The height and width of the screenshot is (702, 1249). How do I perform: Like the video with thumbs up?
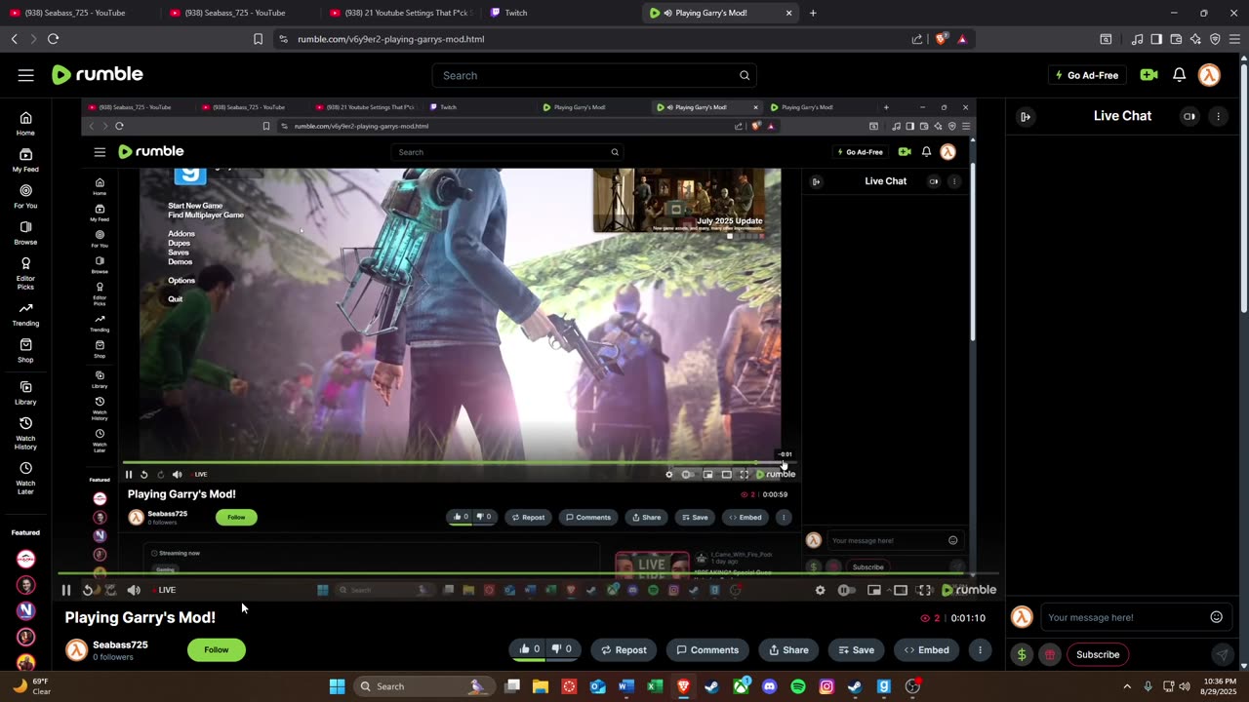(x=529, y=649)
